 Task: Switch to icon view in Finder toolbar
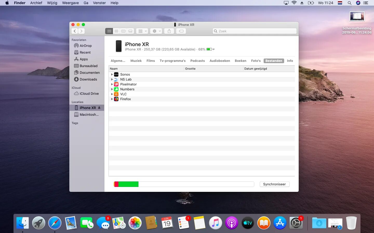point(109,31)
